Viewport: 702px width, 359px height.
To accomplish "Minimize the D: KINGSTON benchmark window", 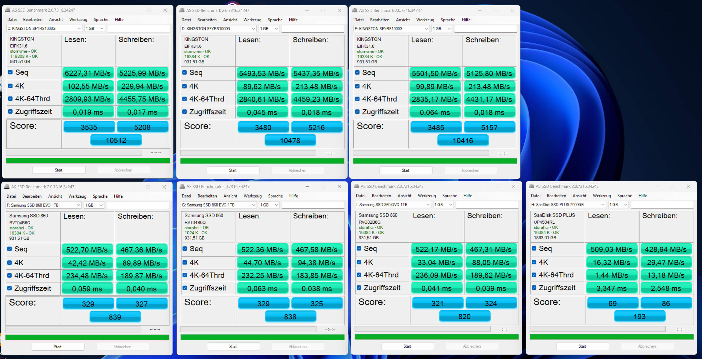I will pos(307,10).
